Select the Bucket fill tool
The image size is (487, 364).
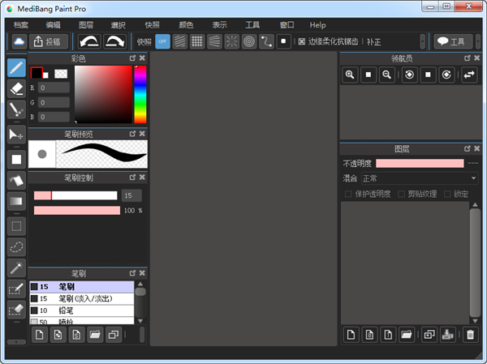tap(15, 179)
